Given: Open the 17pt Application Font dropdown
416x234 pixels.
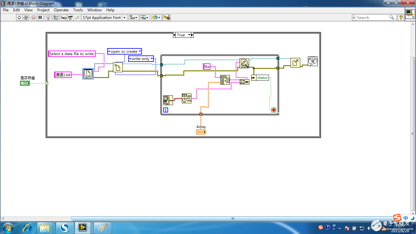Looking at the screenshot, I should (104, 18).
